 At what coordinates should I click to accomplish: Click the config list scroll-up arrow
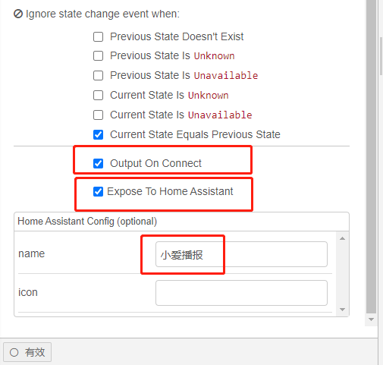(x=343, y=238)
